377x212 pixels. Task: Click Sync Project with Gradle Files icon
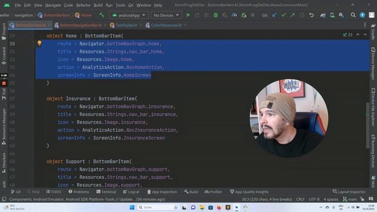[323, 15]
